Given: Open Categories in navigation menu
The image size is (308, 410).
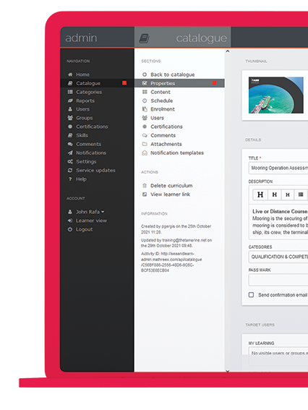Looking at the screenshot, I should click(x=89, y=92).
